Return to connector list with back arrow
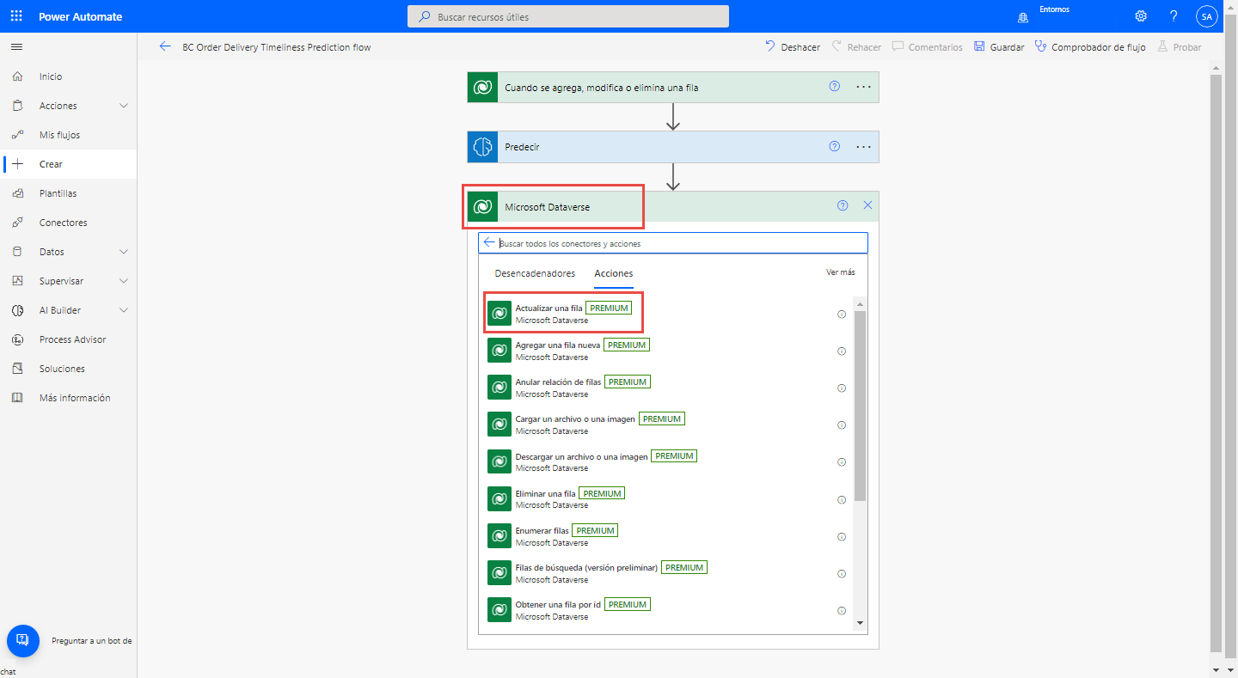 click(489, 243)
